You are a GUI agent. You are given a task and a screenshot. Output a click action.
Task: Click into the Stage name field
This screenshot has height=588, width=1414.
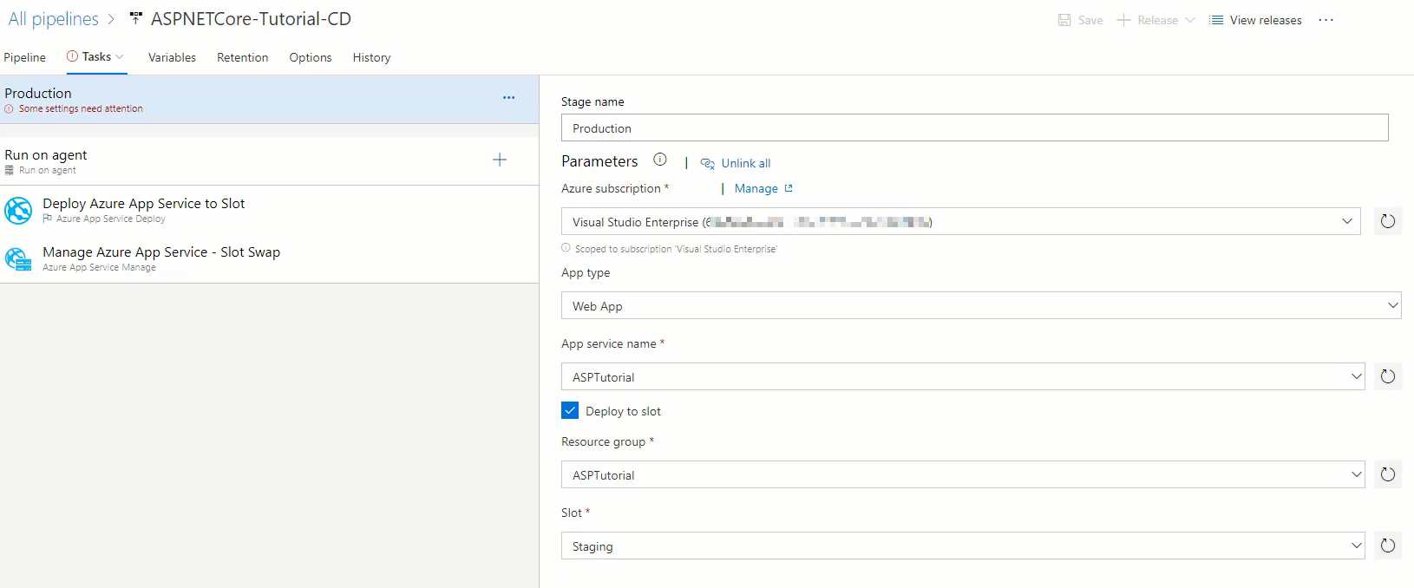point(973,128)
